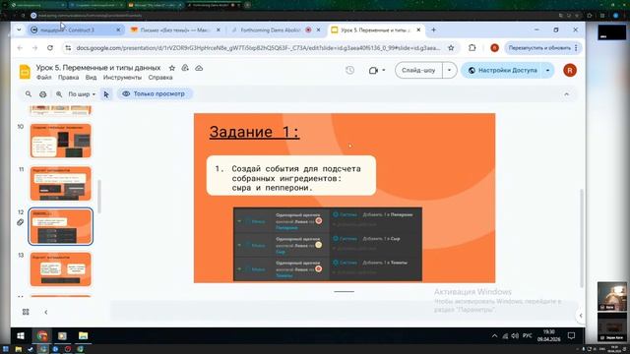Bookmark this page star icon

coord(451,48)
